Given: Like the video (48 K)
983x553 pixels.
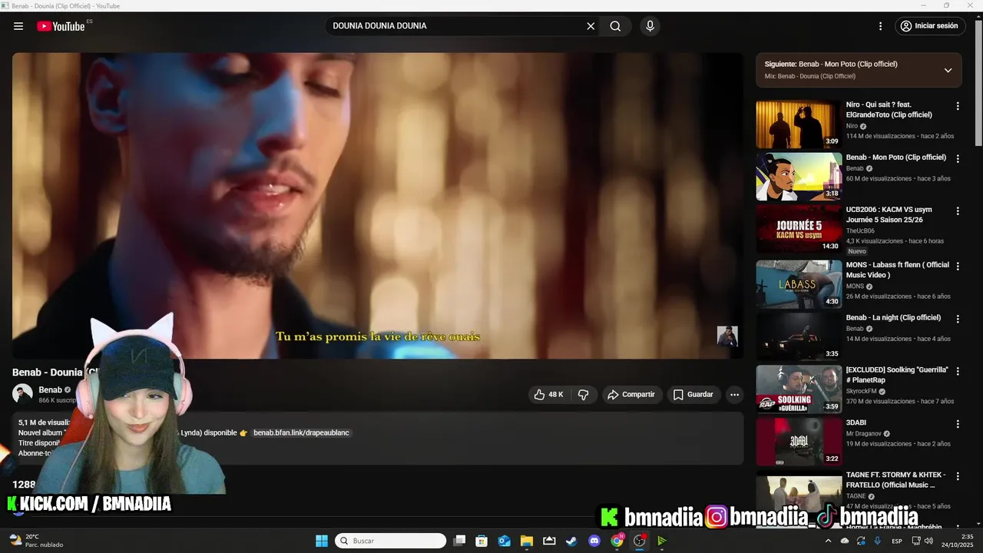Looking at the screenshot, I should [x=549, y=395].
